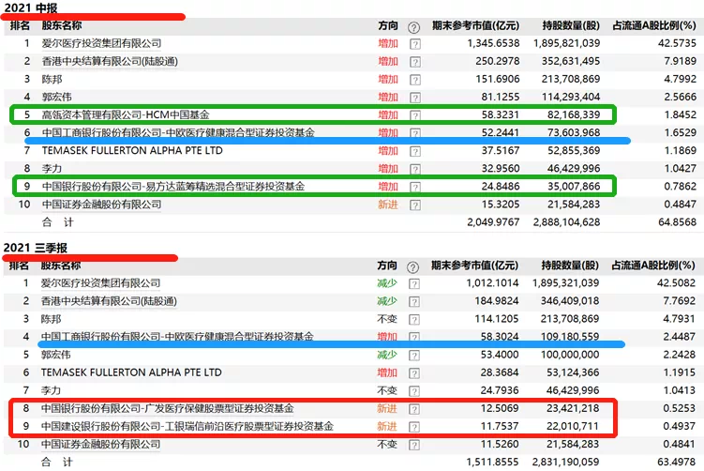Click total value 2,049.9767 in 中报 合计 row
Viewport: 704px width, 471px height.
(493, 222)
